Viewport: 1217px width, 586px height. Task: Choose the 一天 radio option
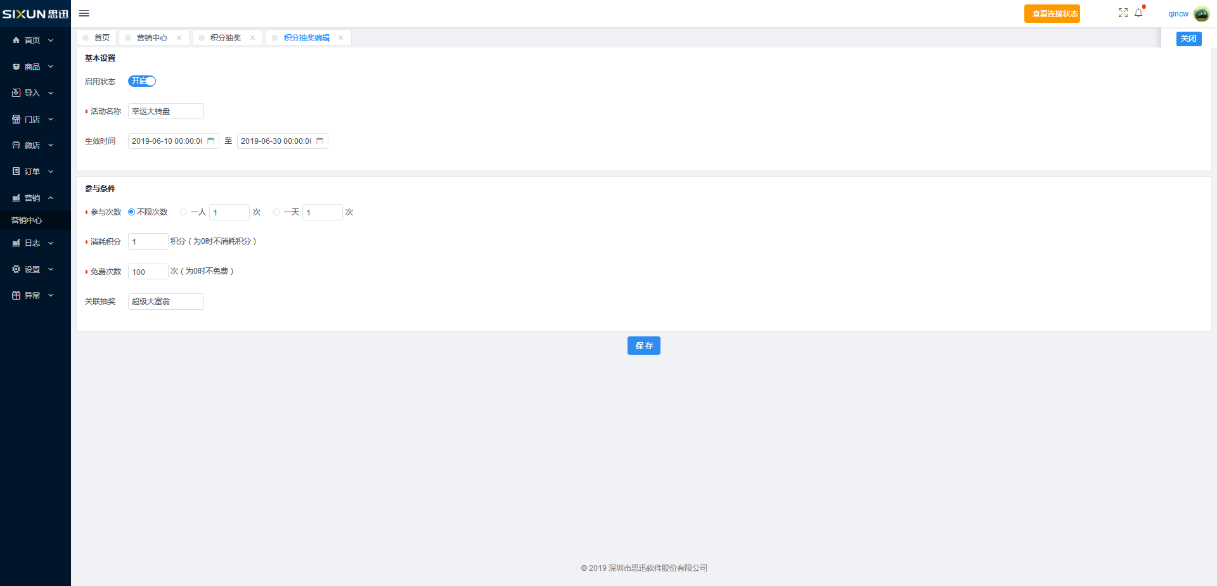pos(277,212)
